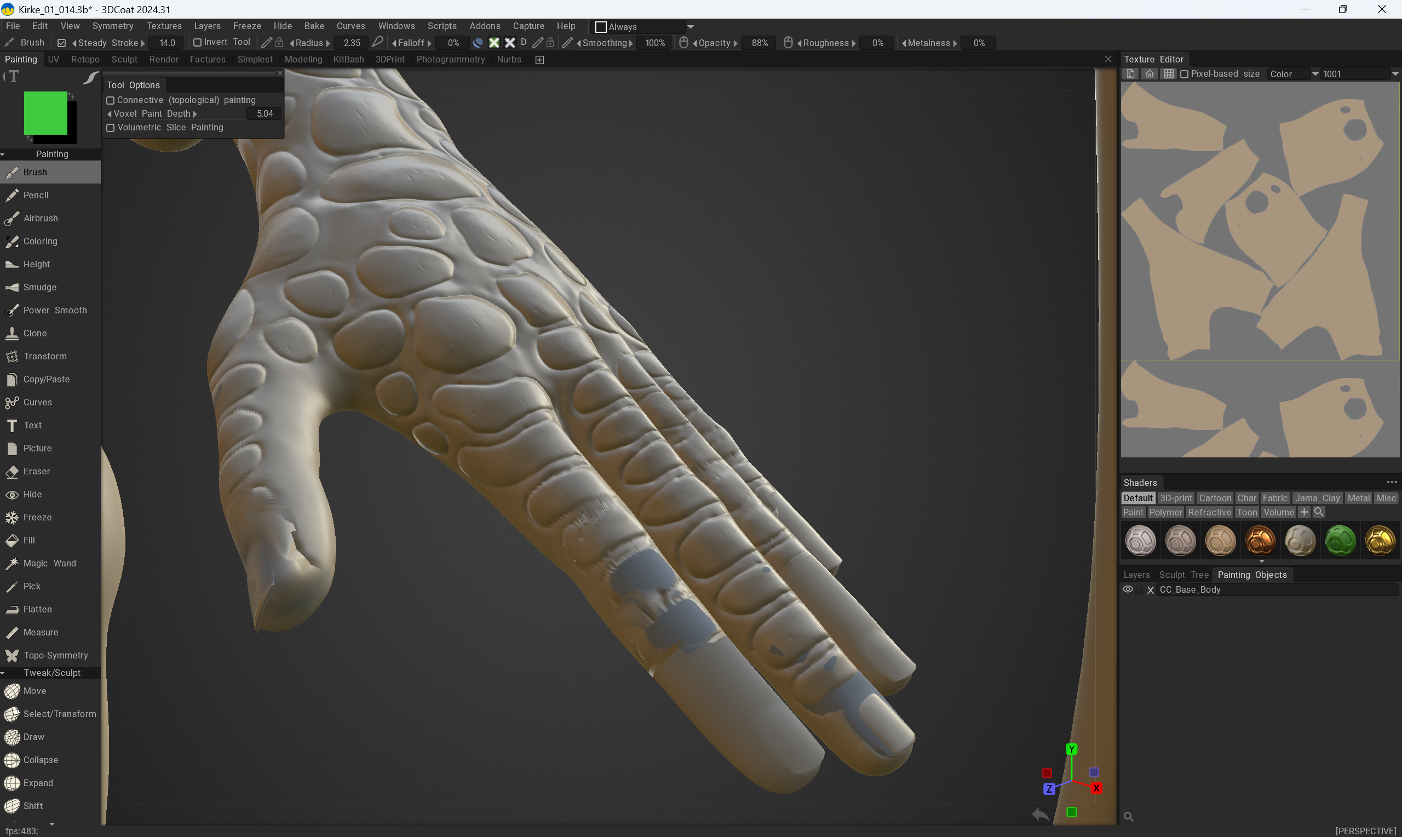
Task: Toggle Volumetric Slice Painting checkbox
Action: tap(111, 128)
